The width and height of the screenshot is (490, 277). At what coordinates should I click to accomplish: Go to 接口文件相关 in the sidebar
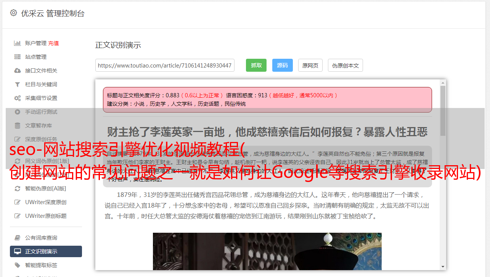click(x=41, y=71)
